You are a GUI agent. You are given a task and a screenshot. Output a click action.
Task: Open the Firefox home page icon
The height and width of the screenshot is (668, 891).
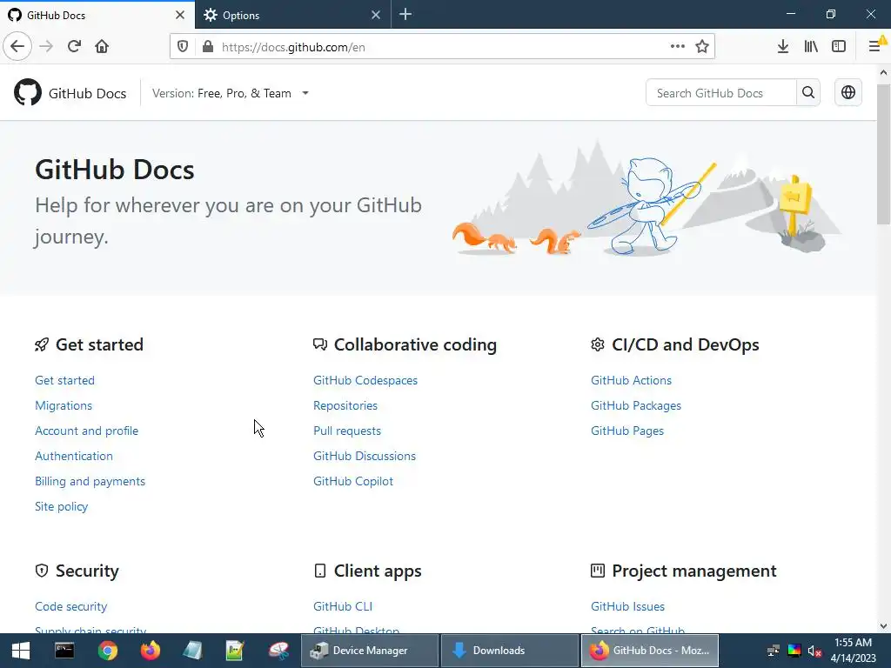click(102, 47)
